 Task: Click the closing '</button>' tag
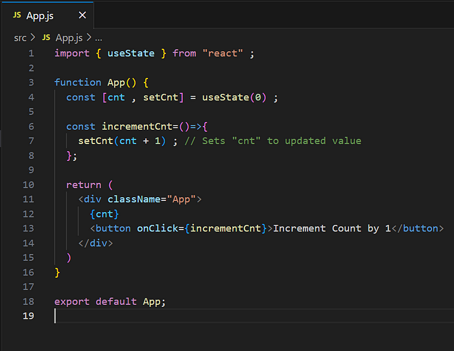(418, 229)
